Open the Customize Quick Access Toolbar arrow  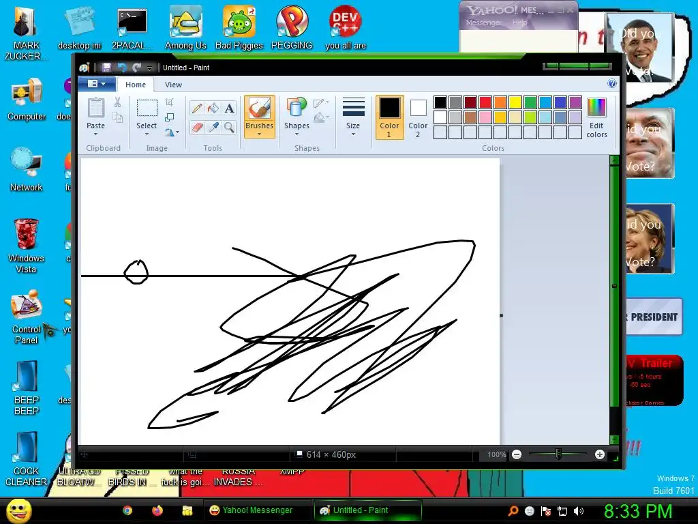coord(149,68)
